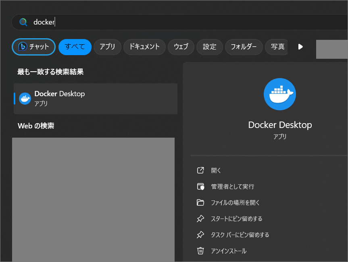Choose ファイルの場所を開く
This screenshot has height=262, width=348.
[235, 203]
